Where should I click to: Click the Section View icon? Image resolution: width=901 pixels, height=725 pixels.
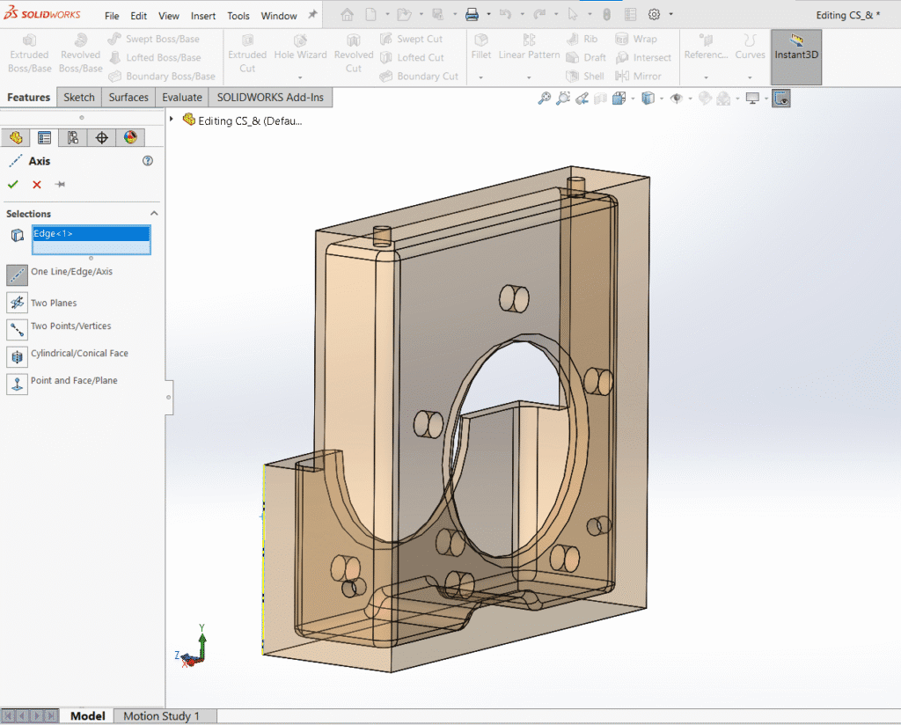600,99
